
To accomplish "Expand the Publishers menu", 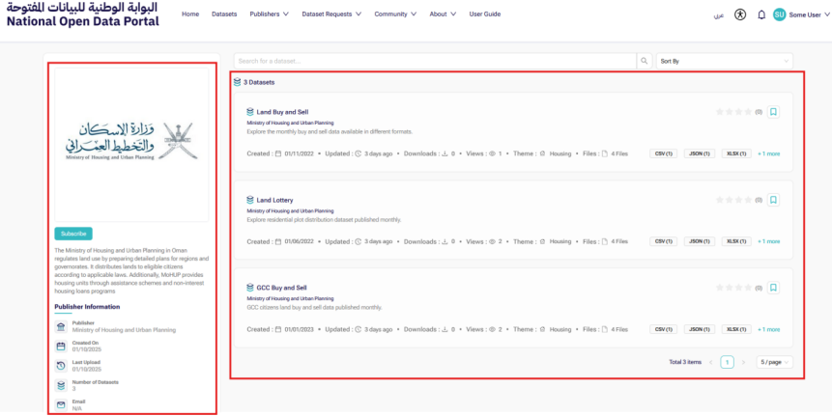I will tap(268, 14).
